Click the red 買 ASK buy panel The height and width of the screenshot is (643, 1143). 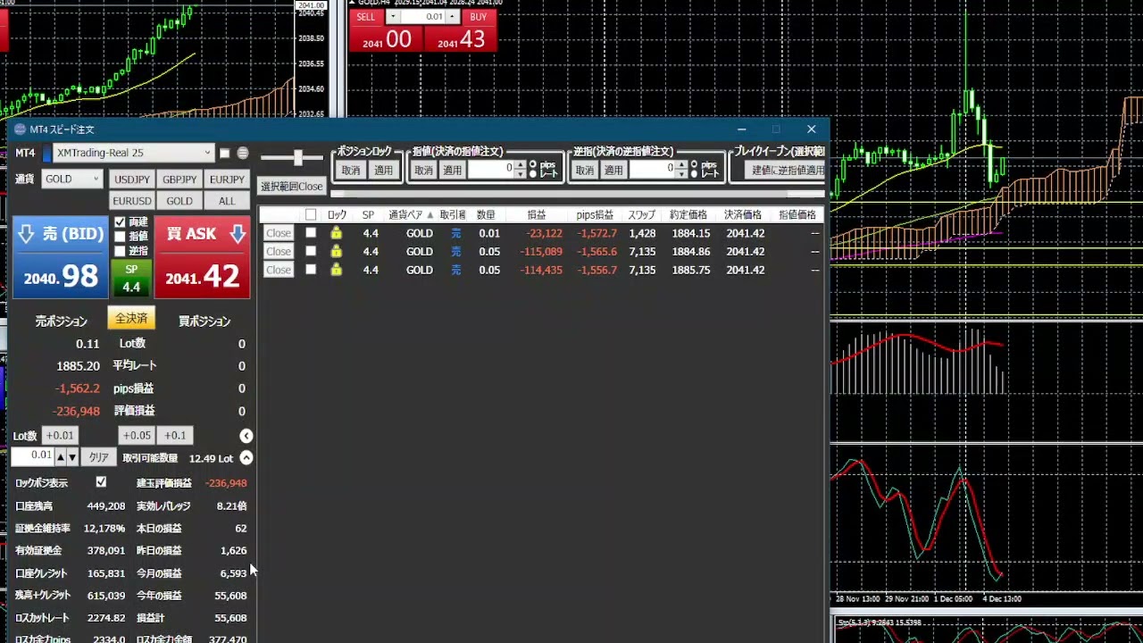point(203,257)
